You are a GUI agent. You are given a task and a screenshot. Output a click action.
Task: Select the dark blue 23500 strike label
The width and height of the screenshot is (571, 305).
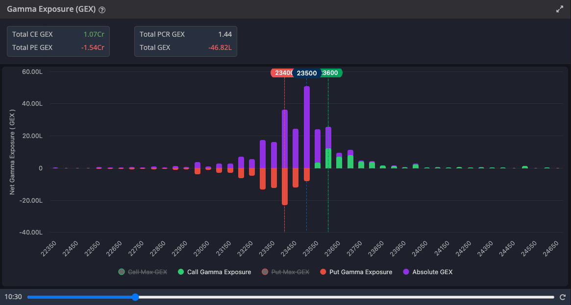[x=307, y=73]
